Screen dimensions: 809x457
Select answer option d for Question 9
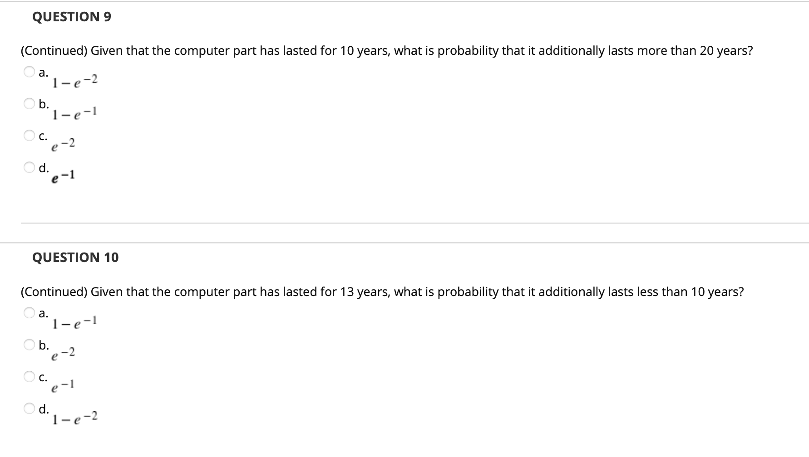pyautogui.click(x=29, y=167)
